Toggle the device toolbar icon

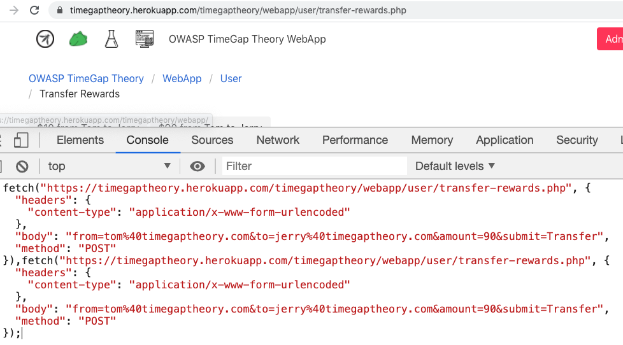point(20,140)
